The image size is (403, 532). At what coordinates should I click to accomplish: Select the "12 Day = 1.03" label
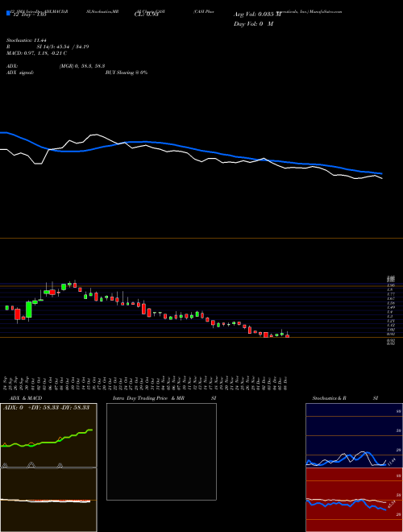pyautogui.click(x=29, y=15)
